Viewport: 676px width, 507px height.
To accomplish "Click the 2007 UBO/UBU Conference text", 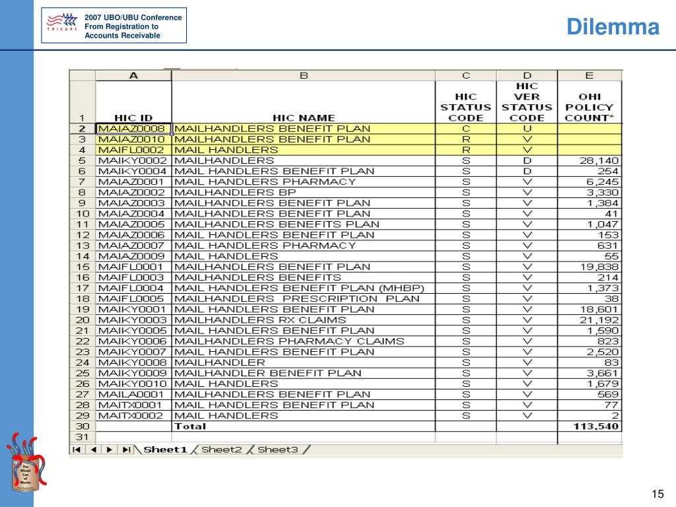I will pos(133,17).
